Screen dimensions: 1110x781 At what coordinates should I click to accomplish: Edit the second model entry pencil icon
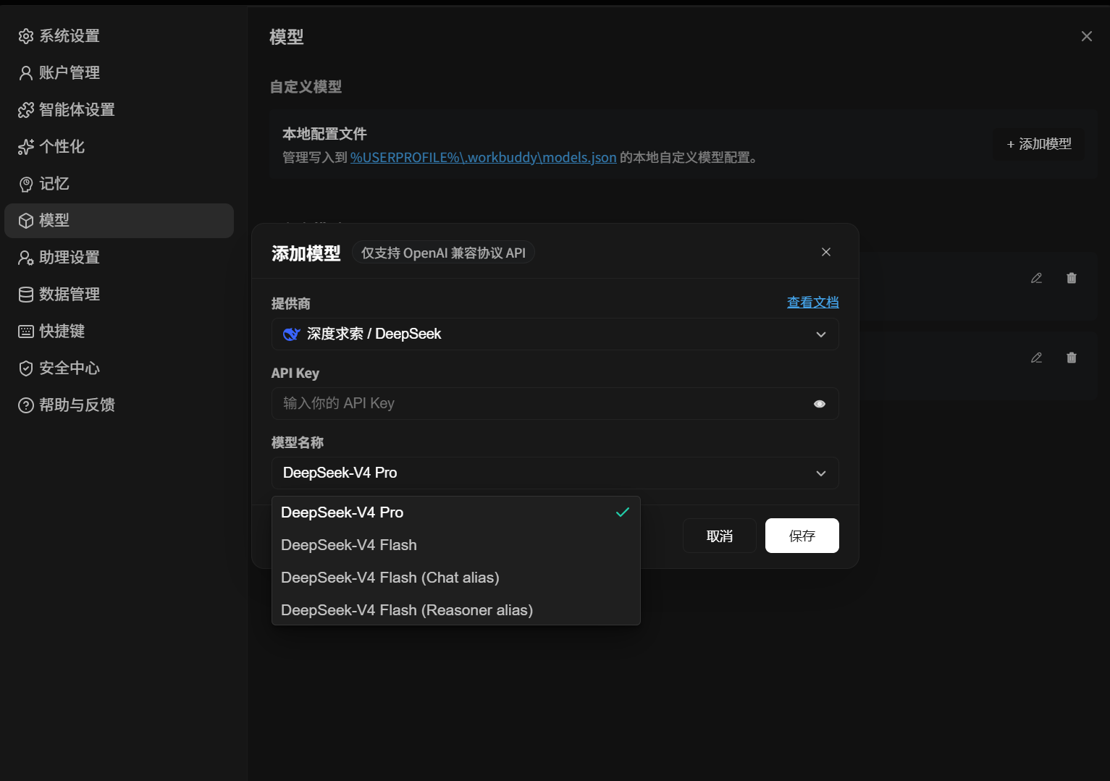pos(1037,358)
